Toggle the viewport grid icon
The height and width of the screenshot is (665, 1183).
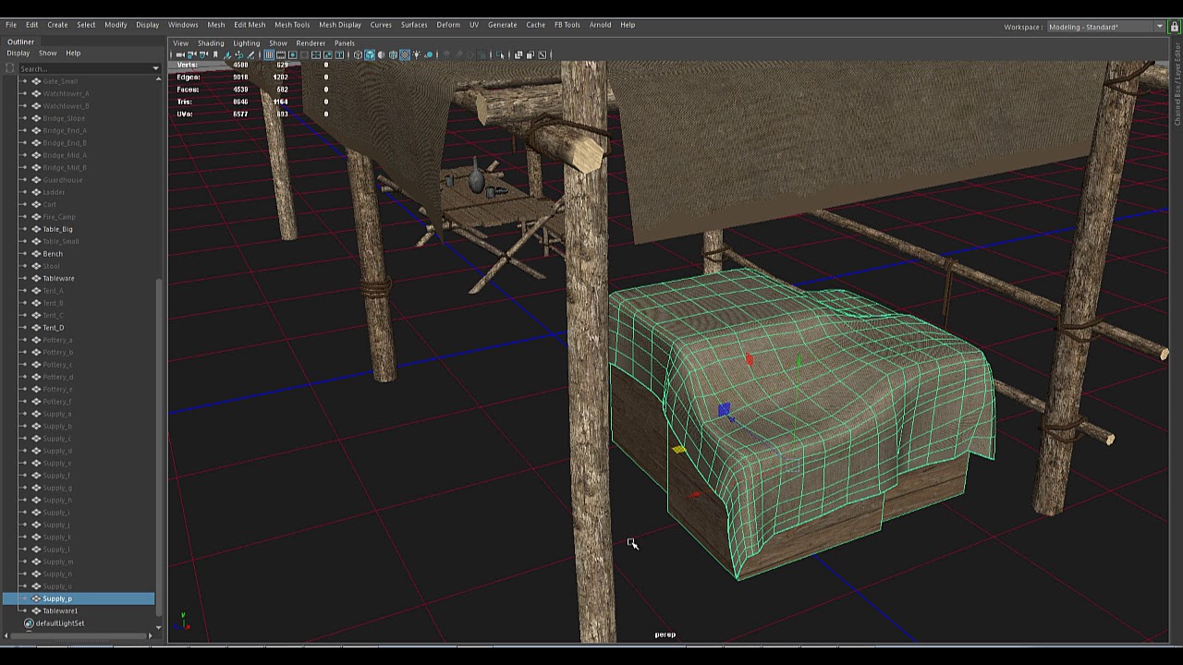tap(269, 54)
